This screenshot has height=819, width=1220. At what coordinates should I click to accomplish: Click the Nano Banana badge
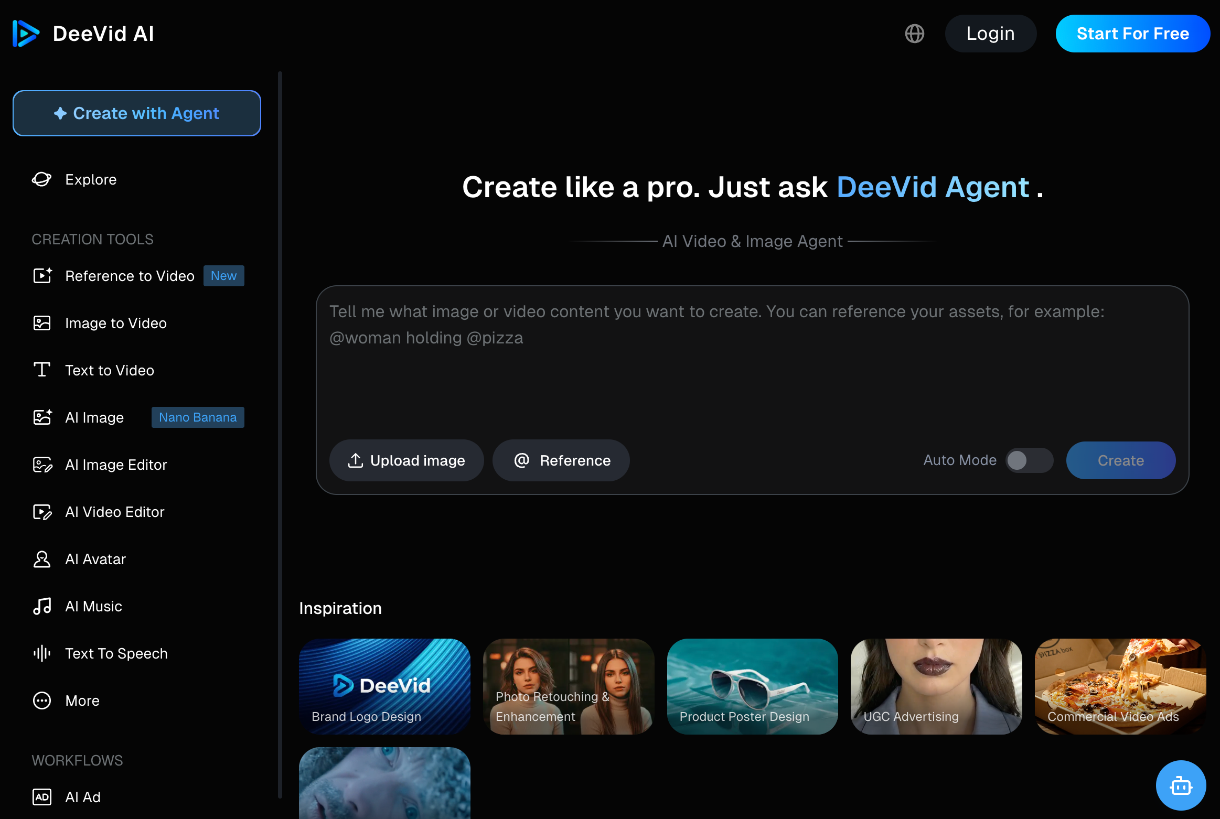198,417
